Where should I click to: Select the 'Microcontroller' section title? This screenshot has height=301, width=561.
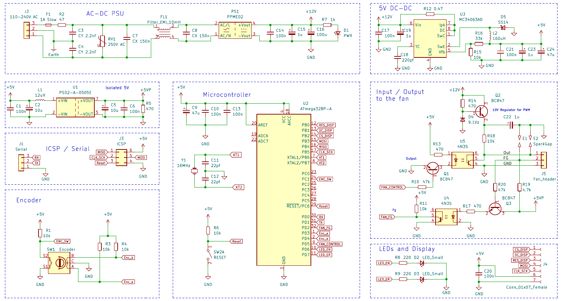[x=227, y=95]
